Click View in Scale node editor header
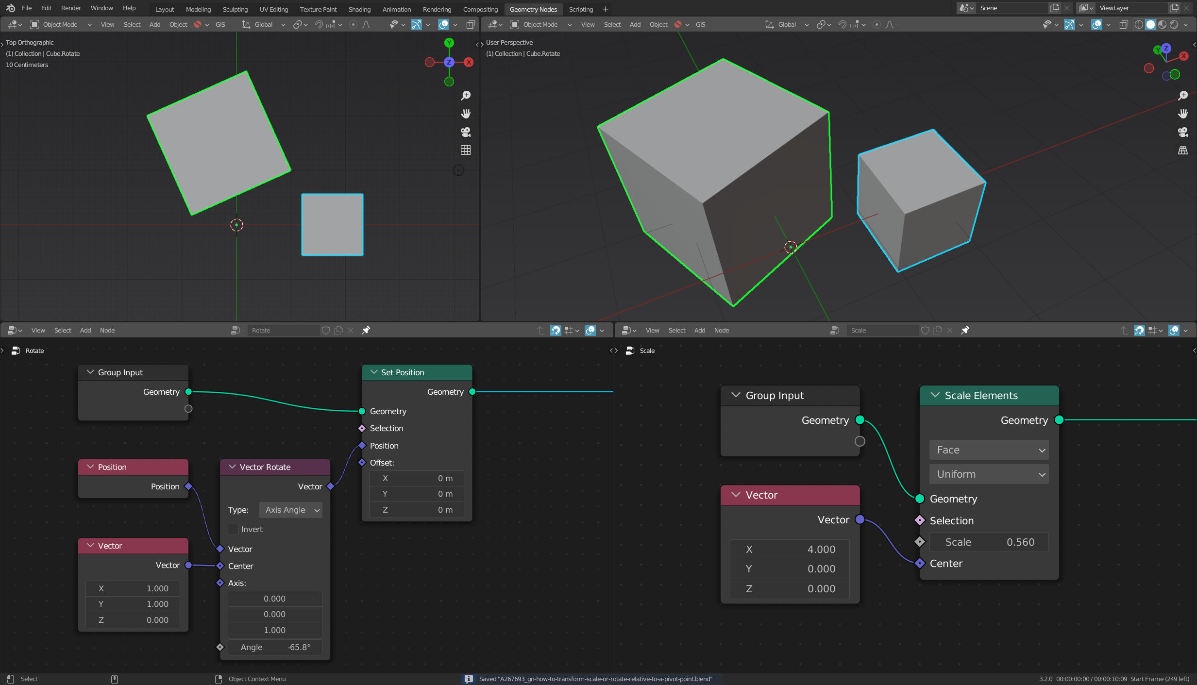This screenshot has height=685, width=1197. pos(652,330)
